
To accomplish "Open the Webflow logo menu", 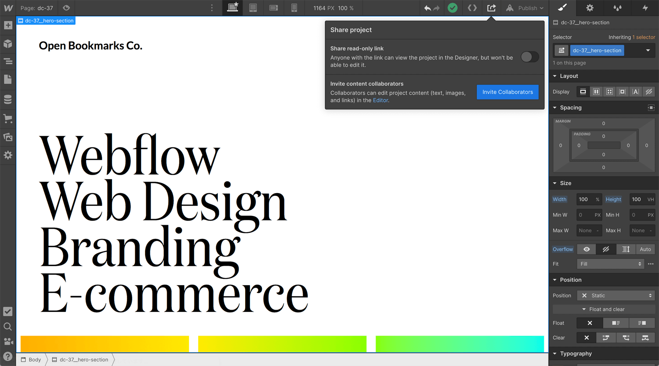I will pyautogui.click(x=8, y=8).
